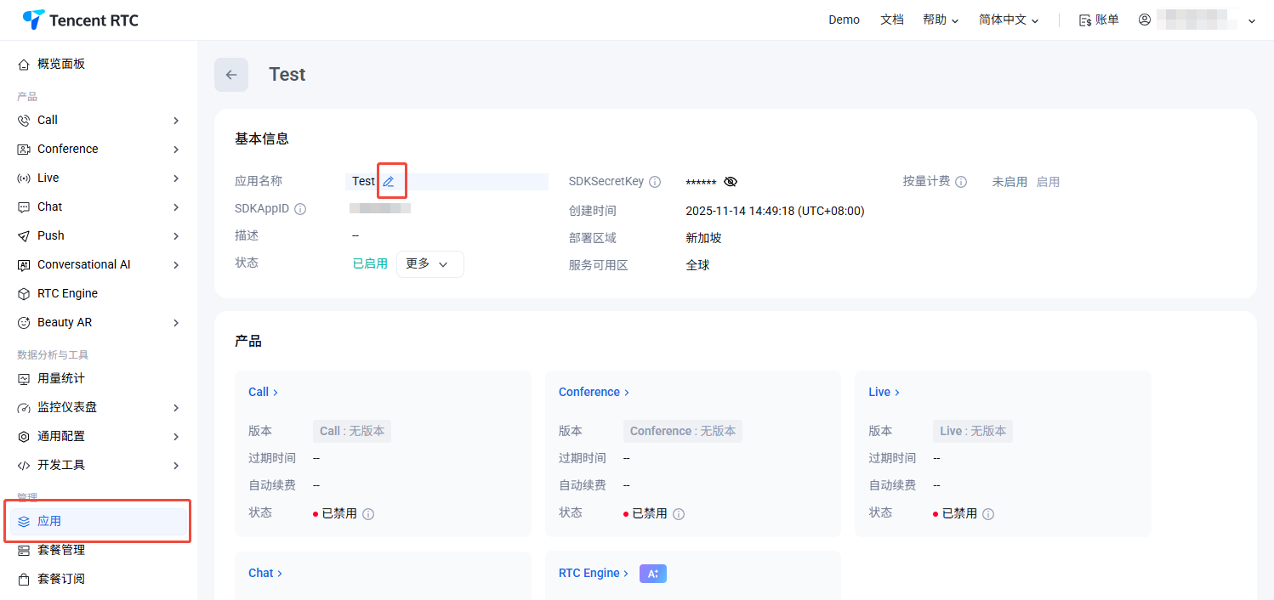This screenshot has width=1274, height=600.
Task: Expand the Call sidebar submenu
Action: (176, 121)
